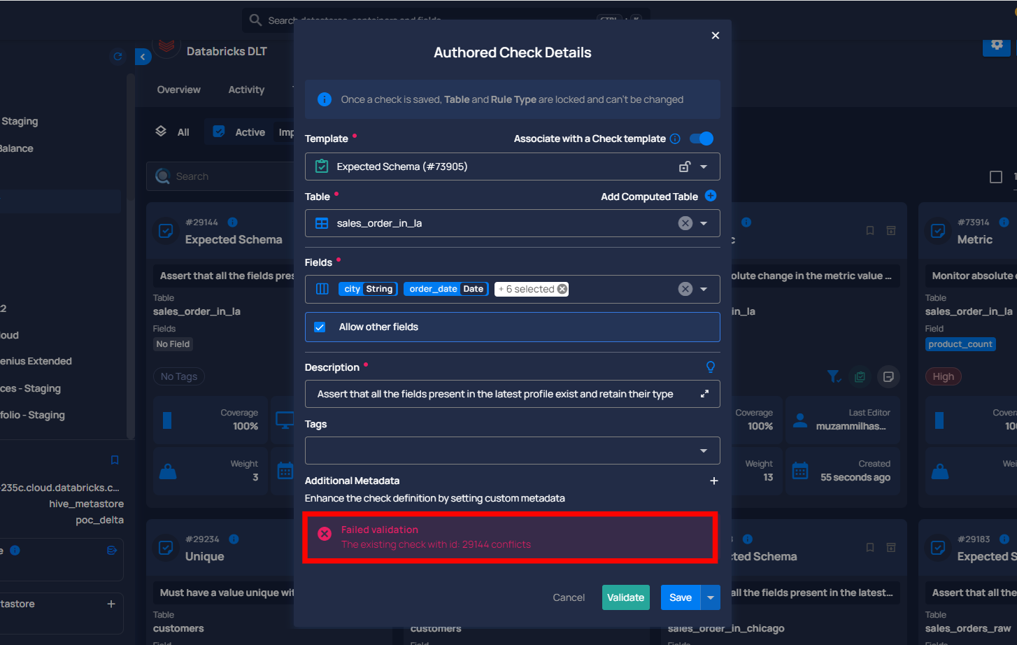Click the Description lightbulb suggestion icon

click(710, 367)
